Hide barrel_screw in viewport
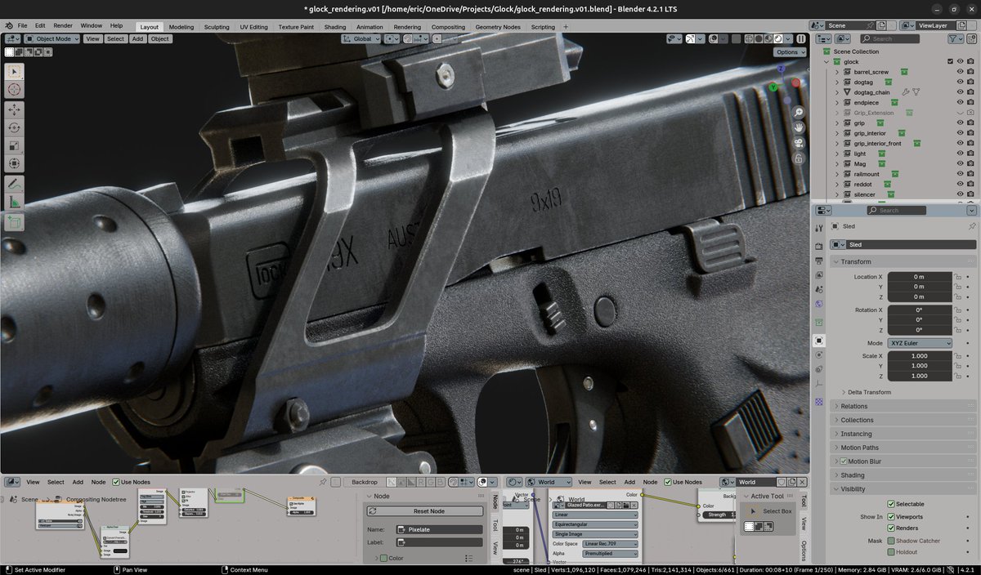The width and height of the screenshot is (981, 575). pos(960,72)
